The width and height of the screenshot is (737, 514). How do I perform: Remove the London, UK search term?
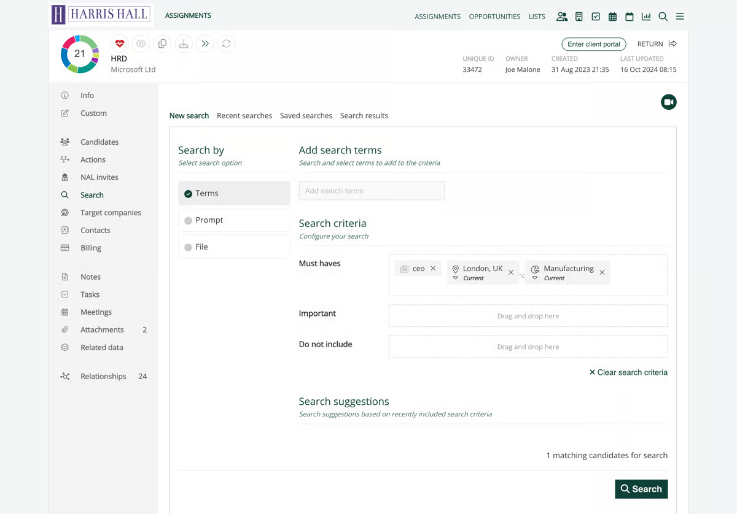point(511,272)
